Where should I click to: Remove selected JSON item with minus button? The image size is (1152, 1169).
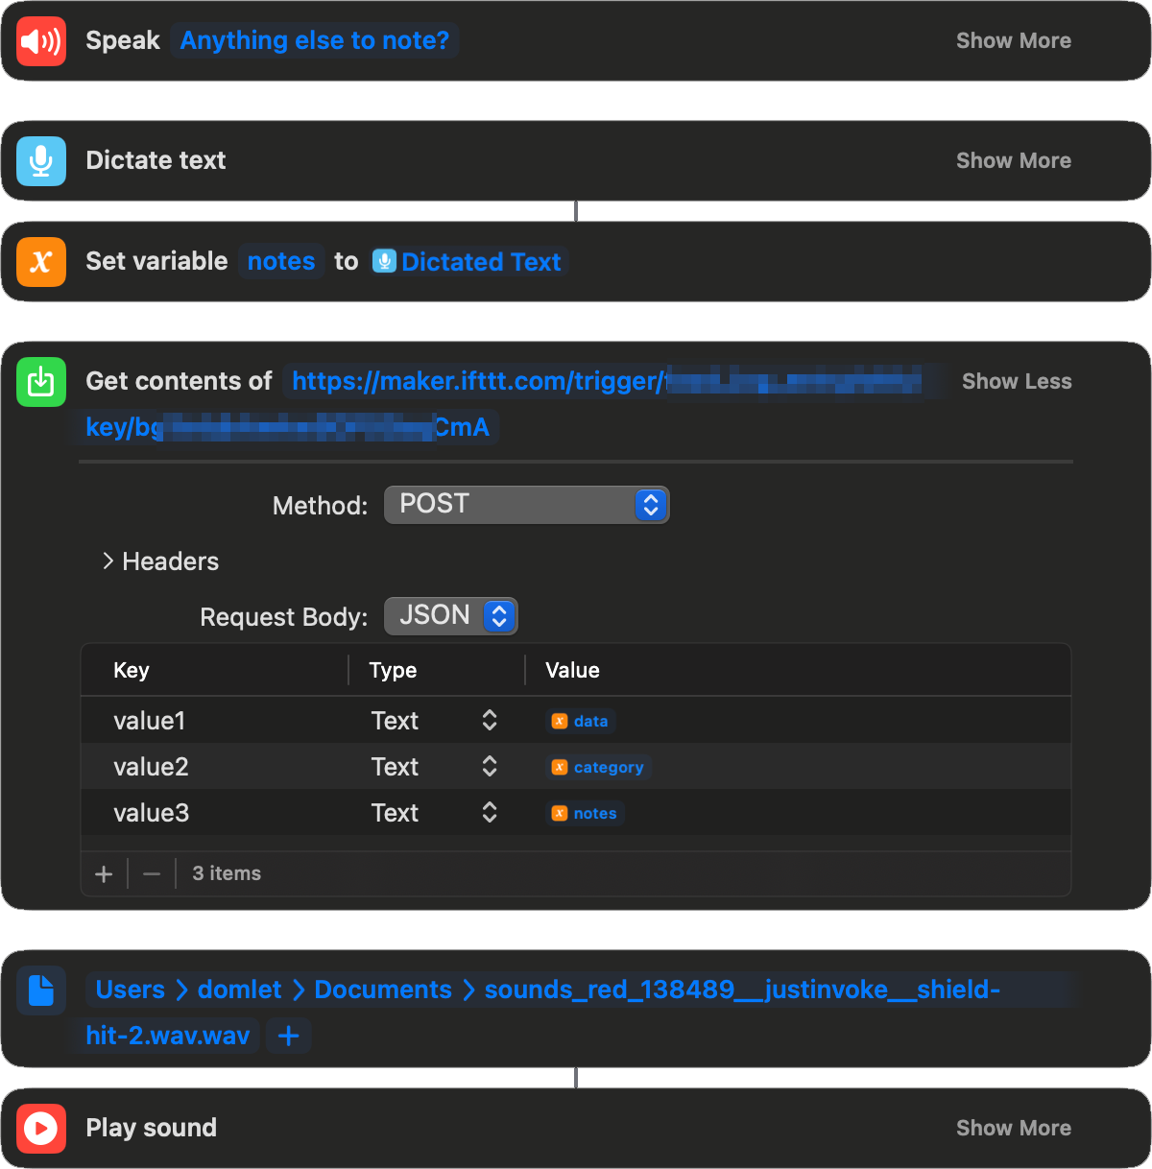(152, 873)
